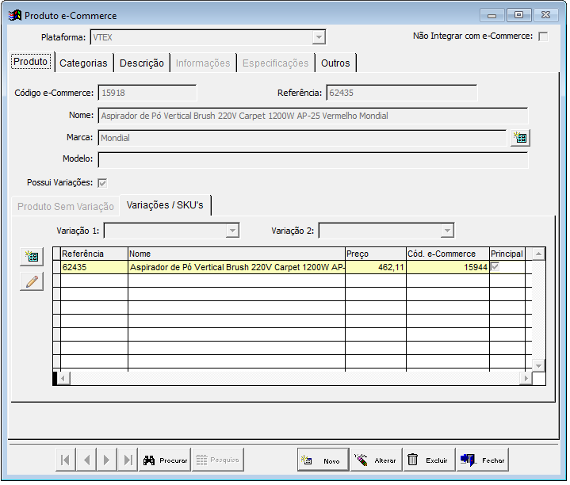Viewport: 570px width, 485px height.
Task: Select the Aspirador de Pó name cell in grid
Action: pyautogui.click(x=238, y=269)
